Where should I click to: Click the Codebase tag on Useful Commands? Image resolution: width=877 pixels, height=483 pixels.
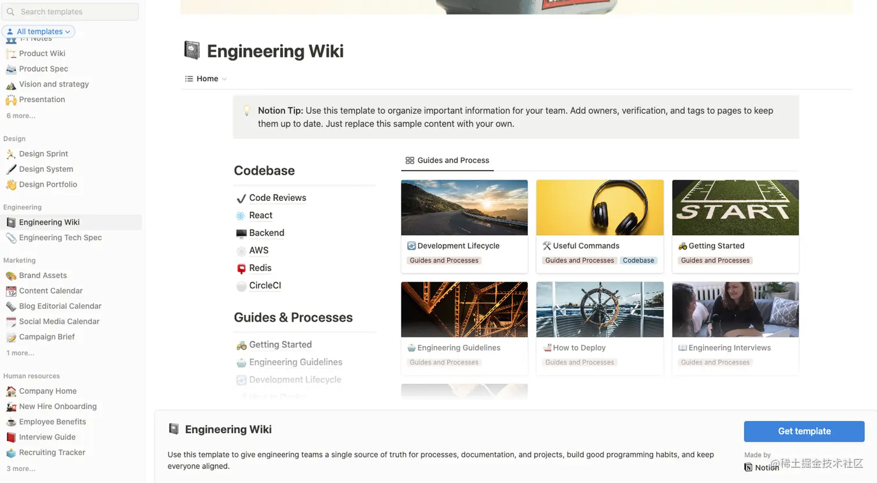[638, 261]
